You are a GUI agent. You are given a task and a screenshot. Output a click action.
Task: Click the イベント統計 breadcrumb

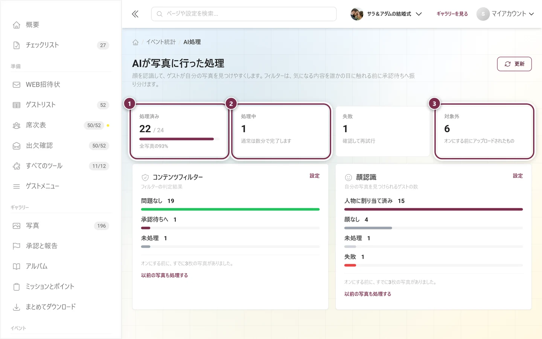tap(161, 42)
